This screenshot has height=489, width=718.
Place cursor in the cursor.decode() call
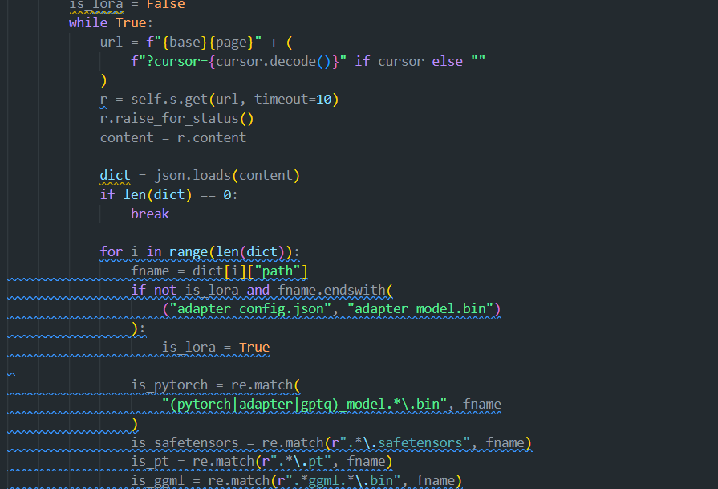click(281, 60)
